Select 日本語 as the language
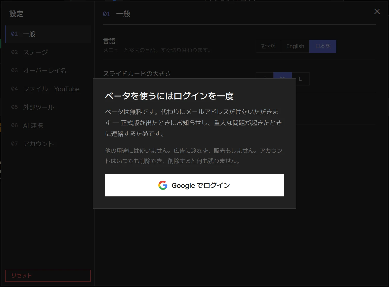 click(x=323, y=46)
